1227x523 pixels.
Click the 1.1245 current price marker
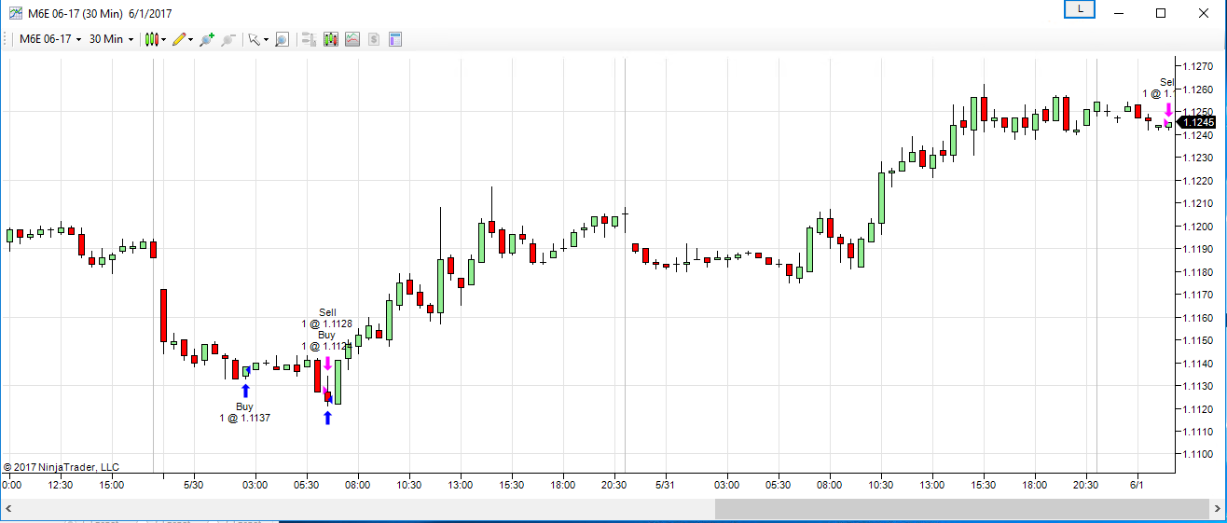coord(1197,122)
